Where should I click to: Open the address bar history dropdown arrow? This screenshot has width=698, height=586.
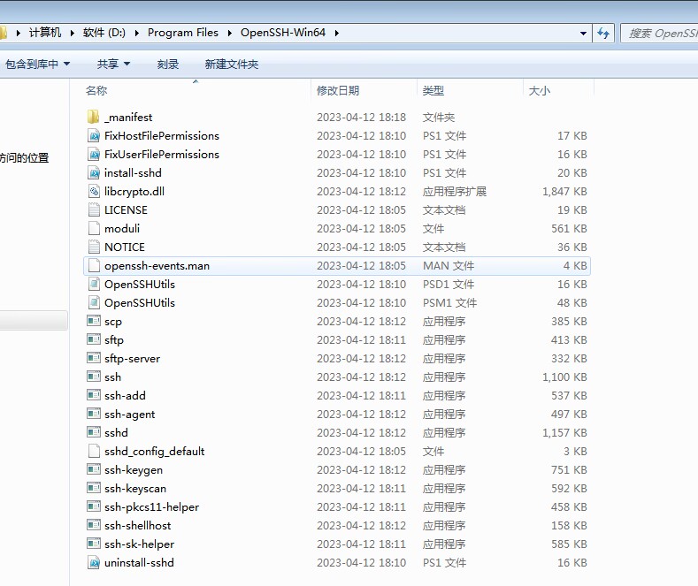point(583,34)
